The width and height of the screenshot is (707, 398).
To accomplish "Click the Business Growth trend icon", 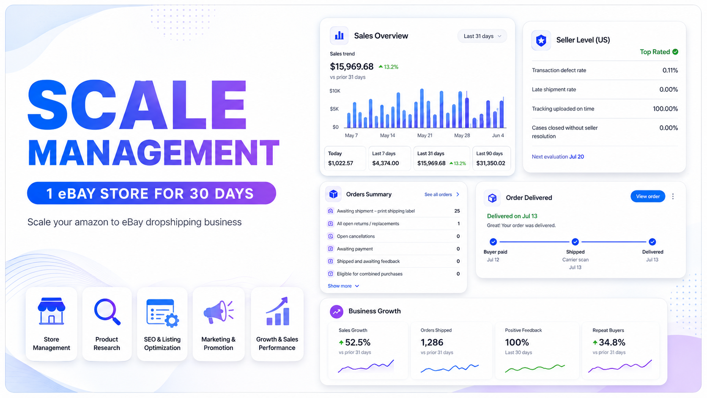I will click(337, 312).
